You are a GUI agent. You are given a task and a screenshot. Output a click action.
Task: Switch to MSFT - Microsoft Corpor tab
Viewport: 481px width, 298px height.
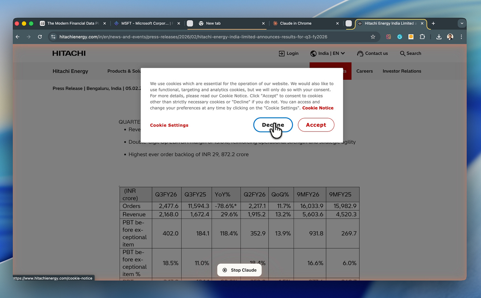147,23
